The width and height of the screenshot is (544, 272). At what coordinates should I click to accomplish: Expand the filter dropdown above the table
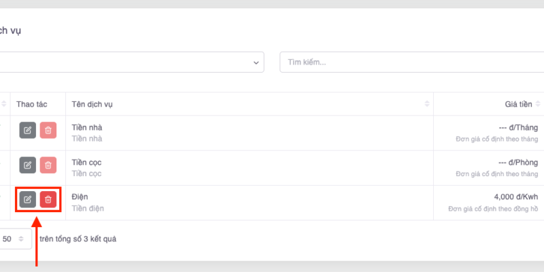(x=257, y=62)
